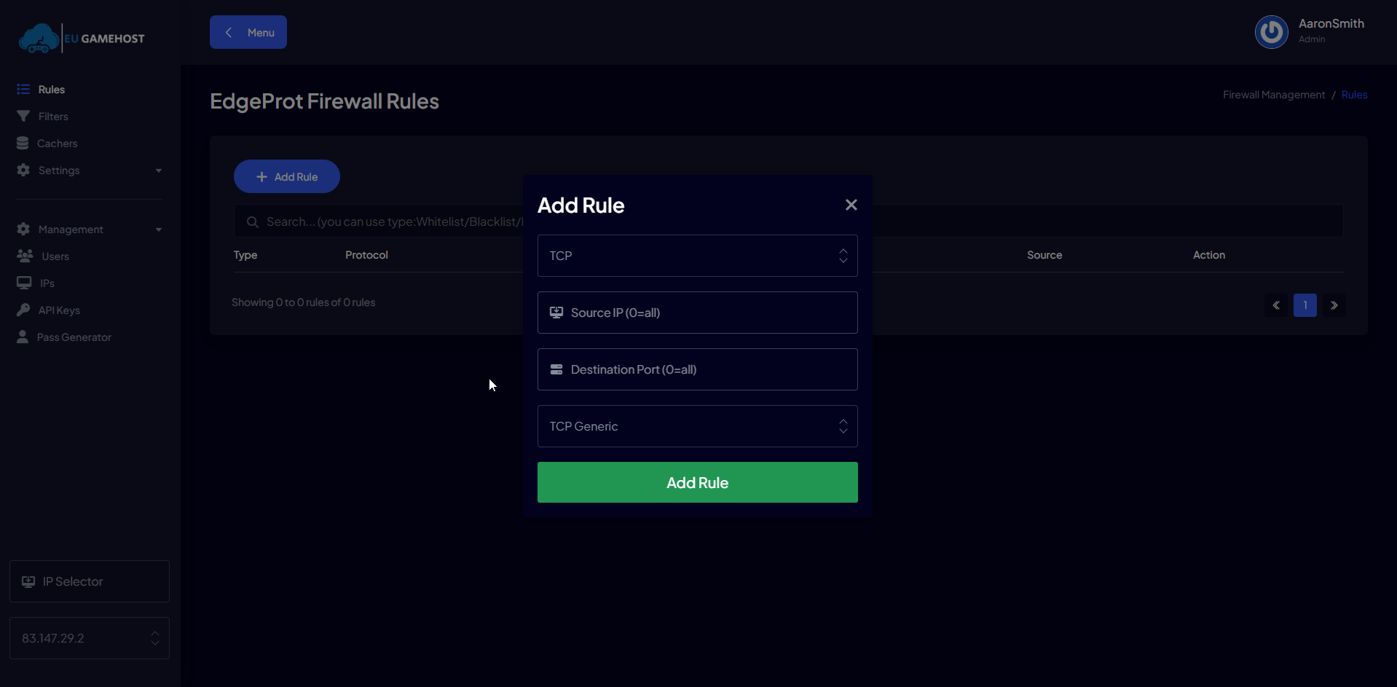The height and width of the screenshot is (687, 1397).
Task: Open the API Keys sidebar item
Action: click(59, 310)
